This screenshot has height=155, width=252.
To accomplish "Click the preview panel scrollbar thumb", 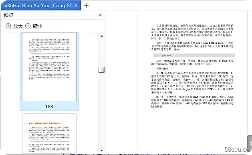I will (x=102, y=70).
